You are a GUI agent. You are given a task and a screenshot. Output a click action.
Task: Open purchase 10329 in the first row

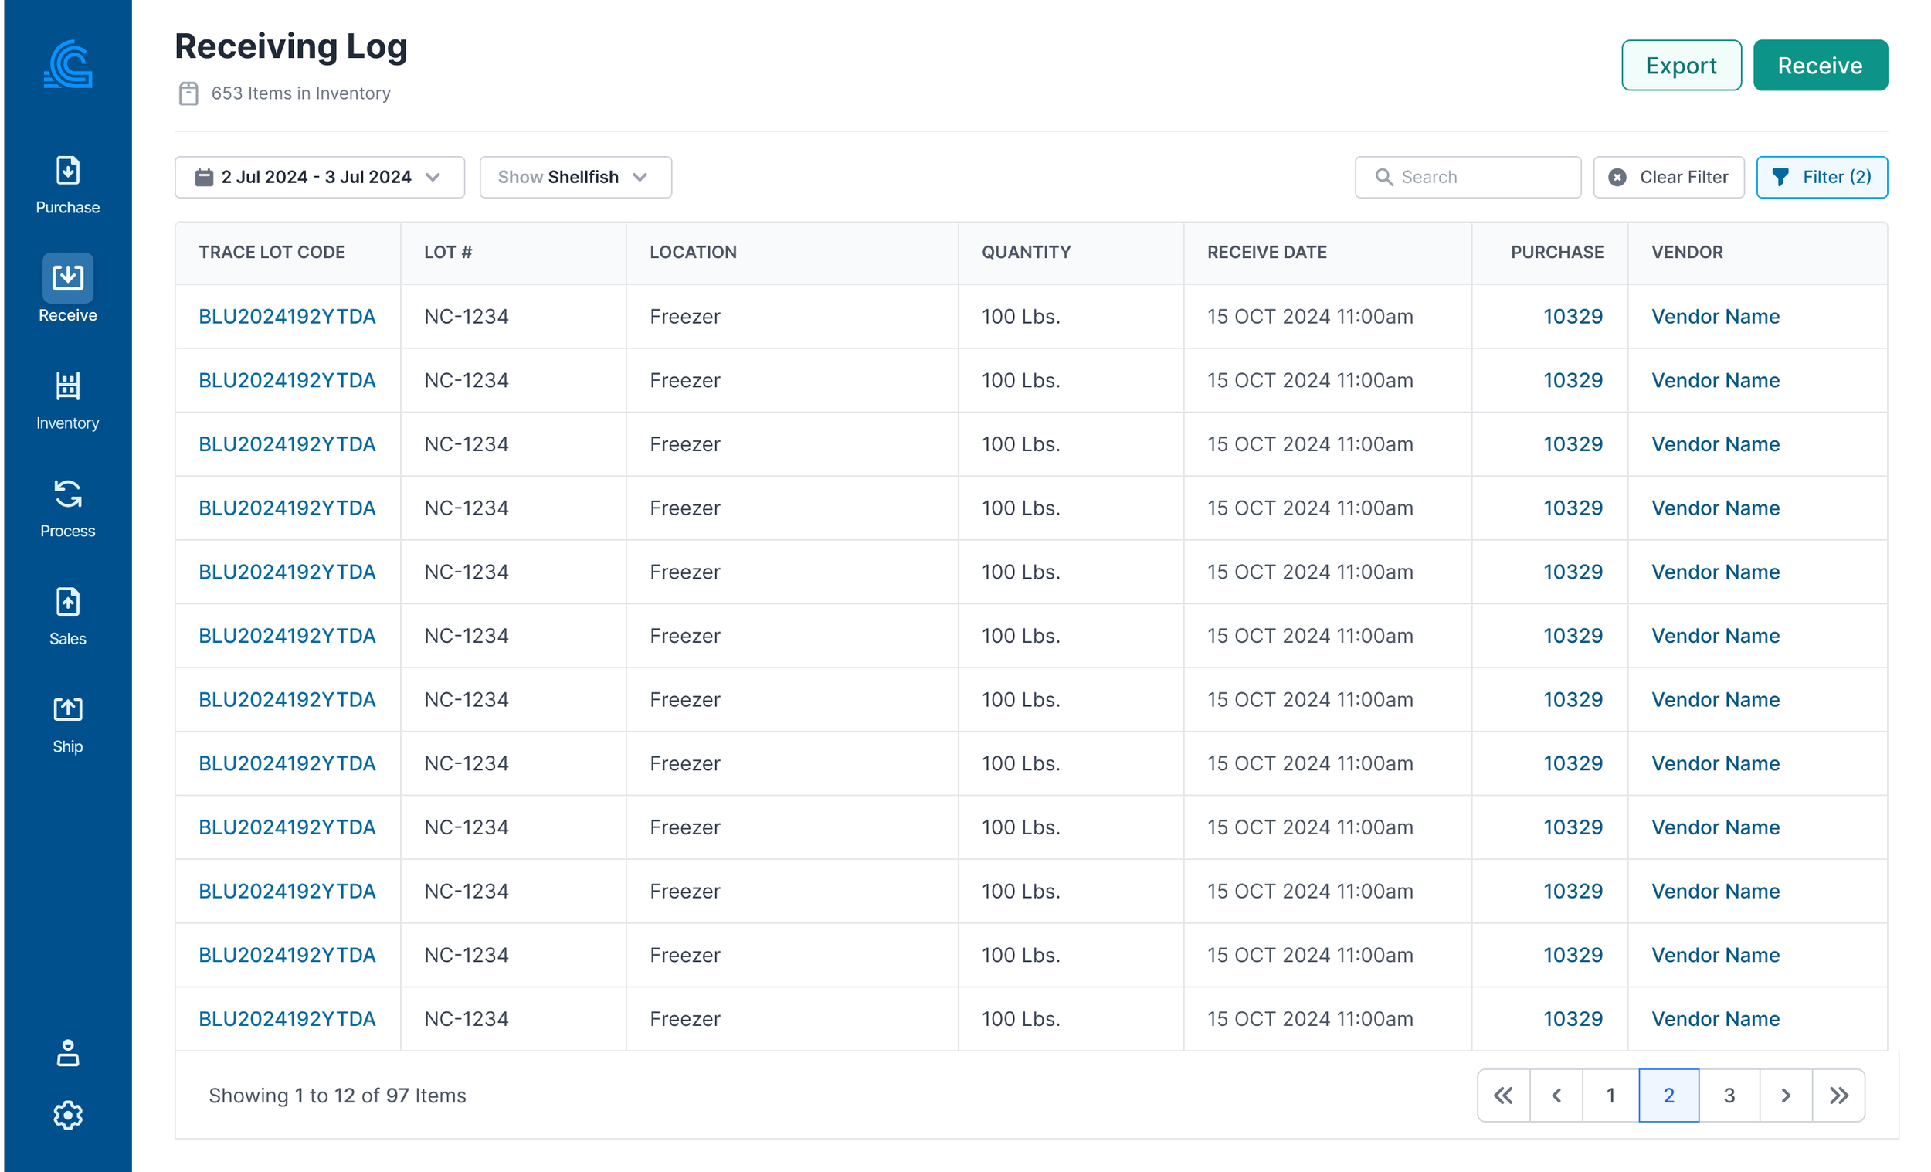coord(1572,316)
